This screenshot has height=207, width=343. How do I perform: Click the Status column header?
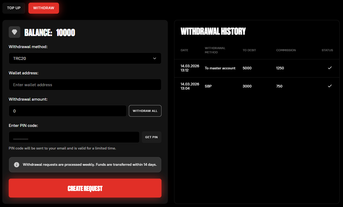click(327, 50)
